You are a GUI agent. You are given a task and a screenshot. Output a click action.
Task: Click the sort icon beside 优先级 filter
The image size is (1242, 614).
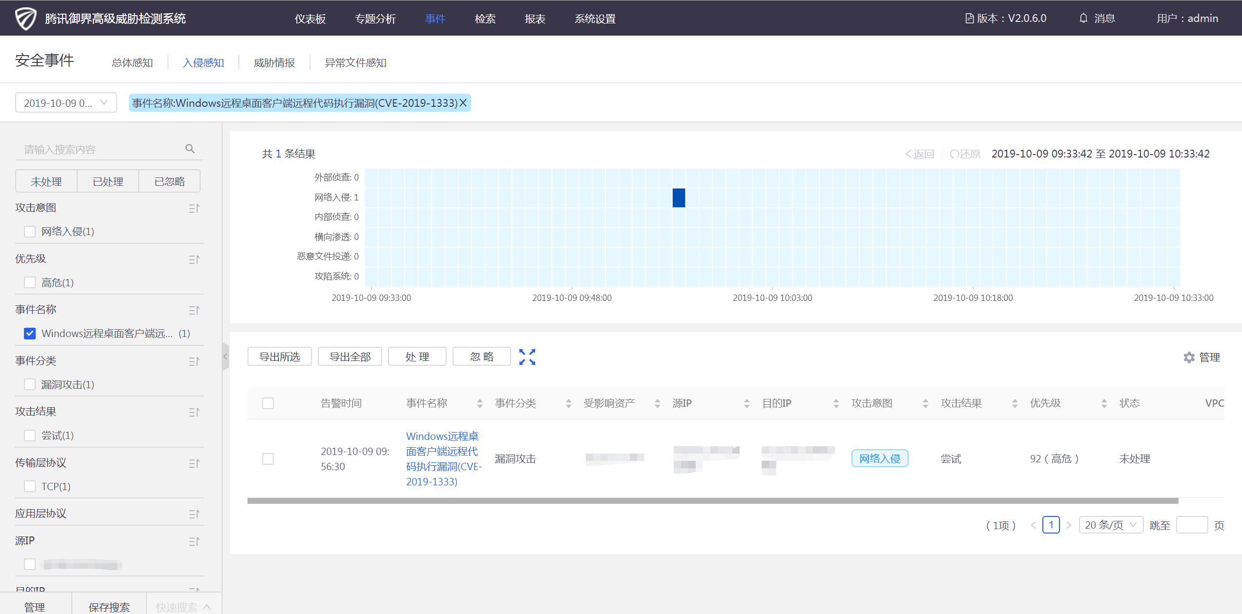click(x=194, y=259)
